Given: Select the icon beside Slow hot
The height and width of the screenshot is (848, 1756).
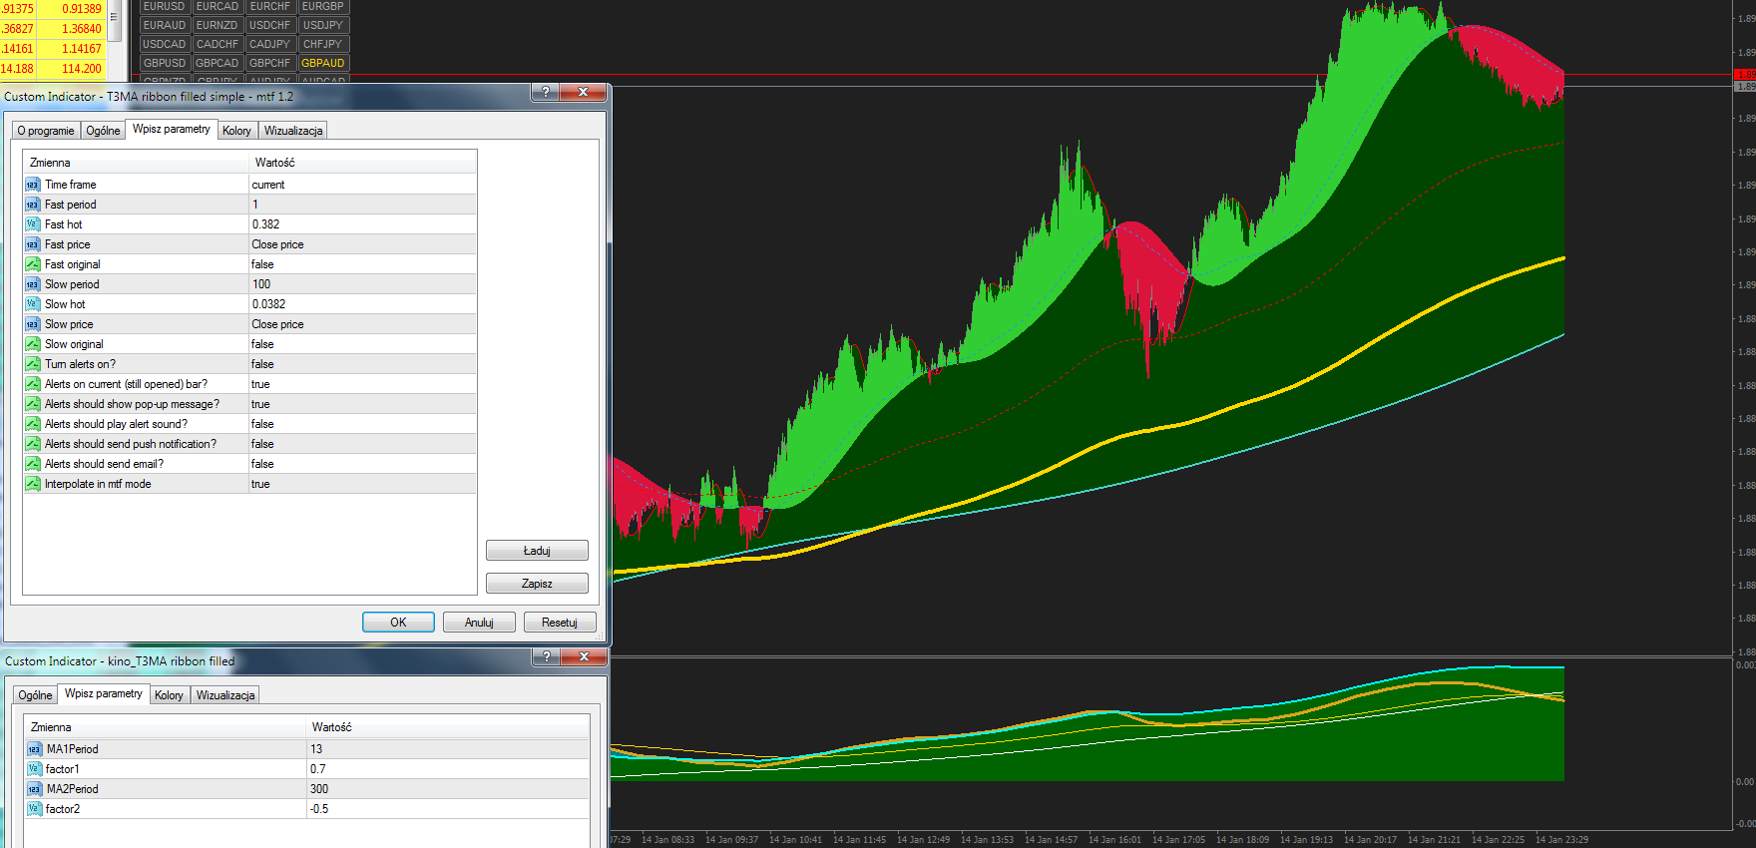Looking at the screenshot, I should (x=33, y=304).
